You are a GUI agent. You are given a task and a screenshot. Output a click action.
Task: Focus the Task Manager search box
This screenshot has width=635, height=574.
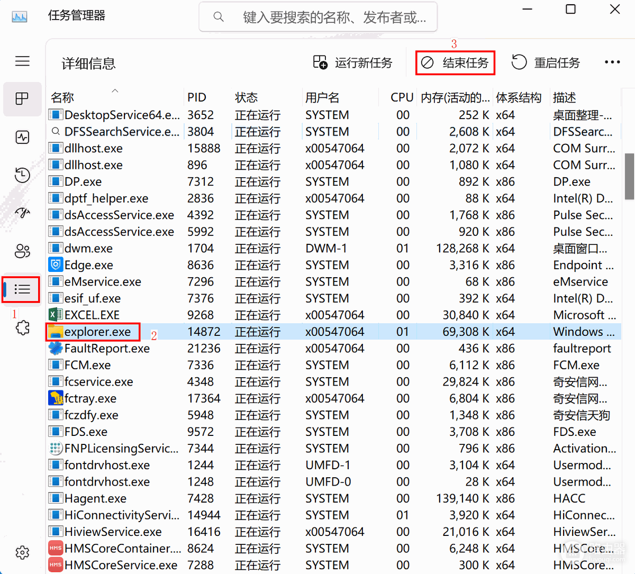318,17
